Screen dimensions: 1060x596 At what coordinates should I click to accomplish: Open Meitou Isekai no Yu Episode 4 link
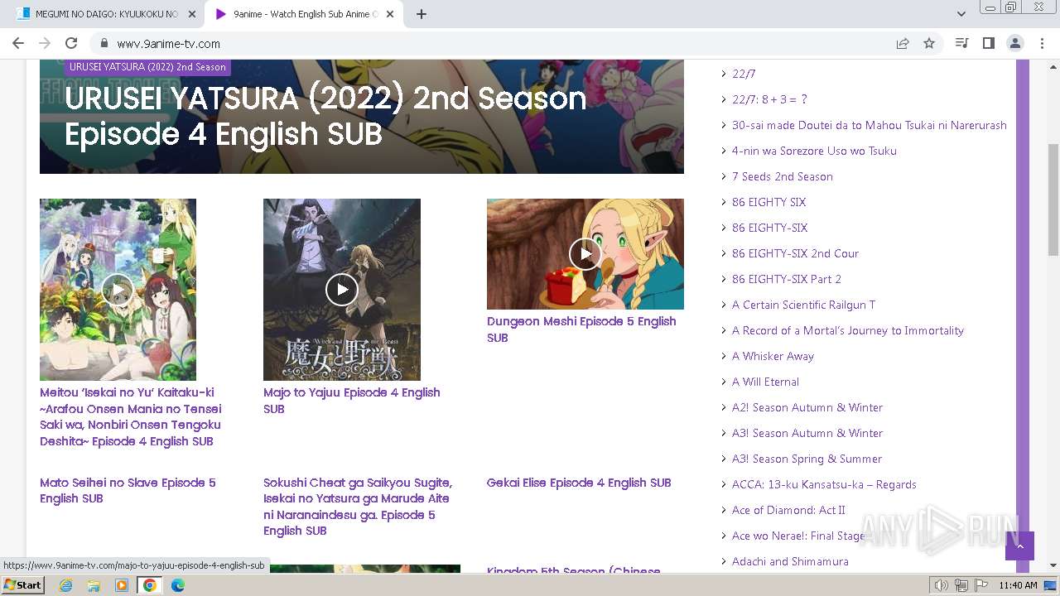(x=131, y=416)
